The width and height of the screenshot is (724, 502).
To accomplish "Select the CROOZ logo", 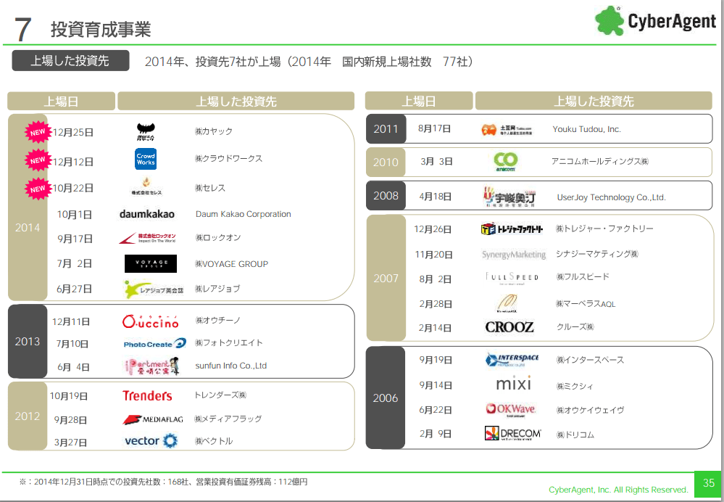I will (509, 327).
